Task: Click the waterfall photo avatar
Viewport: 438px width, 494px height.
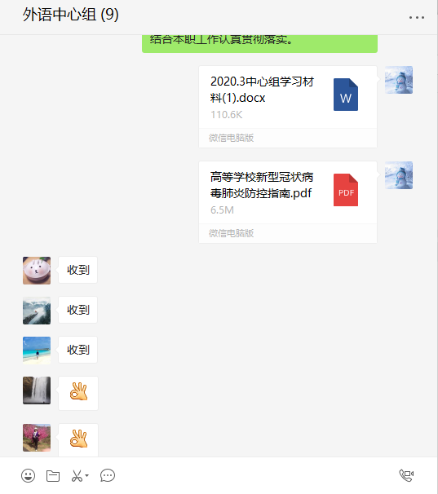Action: click(x=37, y=390)
